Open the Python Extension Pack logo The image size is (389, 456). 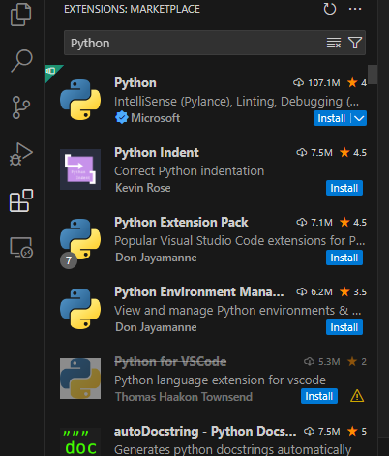pos(80,239)
